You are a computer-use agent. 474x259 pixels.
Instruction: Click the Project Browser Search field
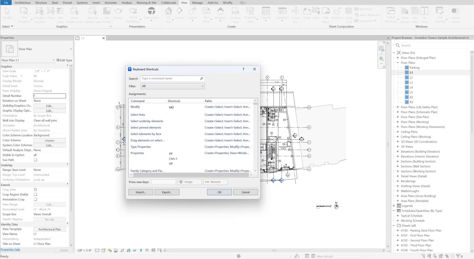[433, 45]
